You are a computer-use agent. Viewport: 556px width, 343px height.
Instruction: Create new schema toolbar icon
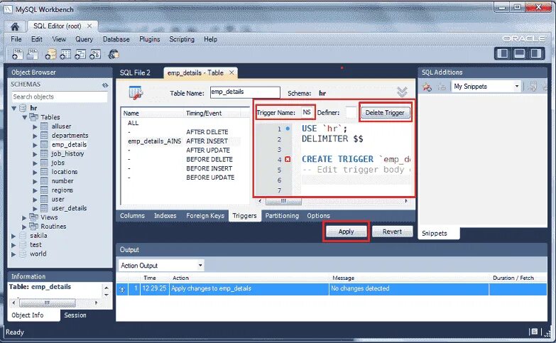[50, 54]
